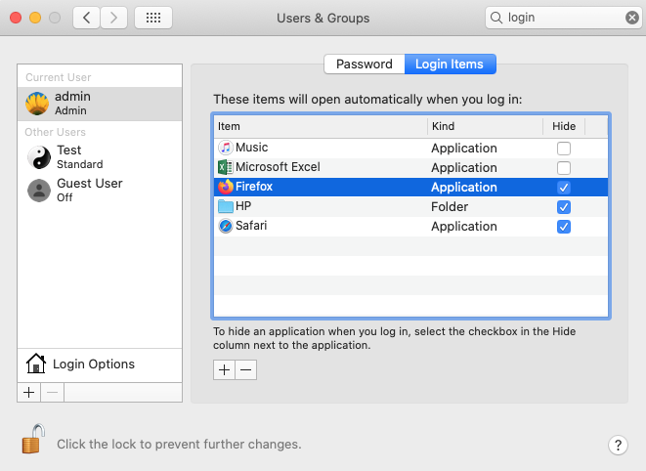Viewport: 646px width, 471px height.
Task: Open the help question mark button
Action: (x=617, y=445)
